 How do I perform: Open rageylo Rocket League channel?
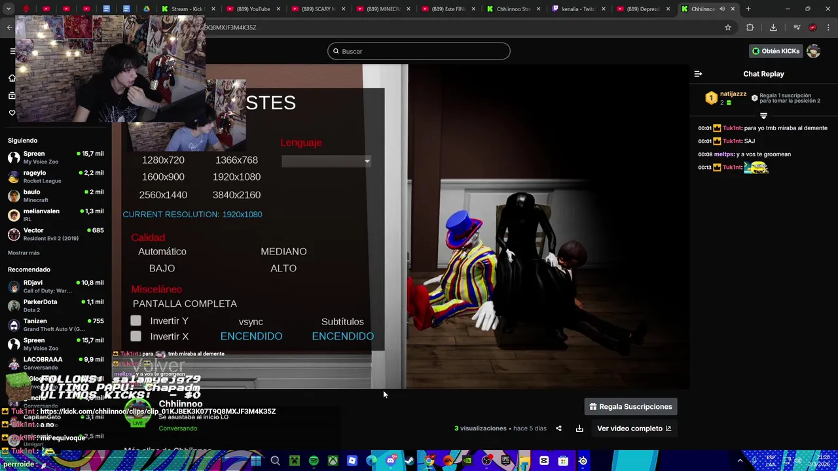[56, 177]
